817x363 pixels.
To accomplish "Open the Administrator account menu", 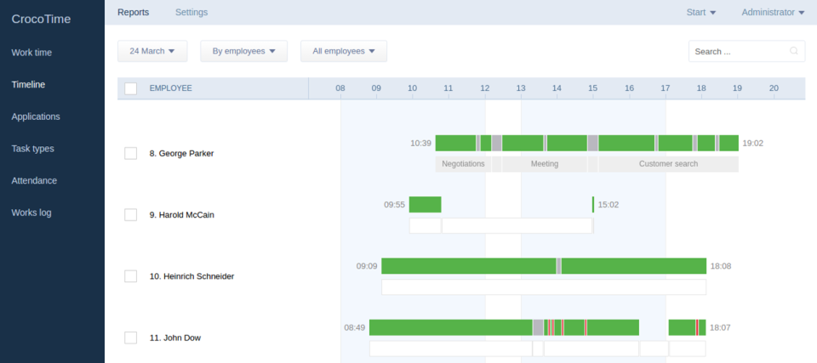I will coord(774,12).
